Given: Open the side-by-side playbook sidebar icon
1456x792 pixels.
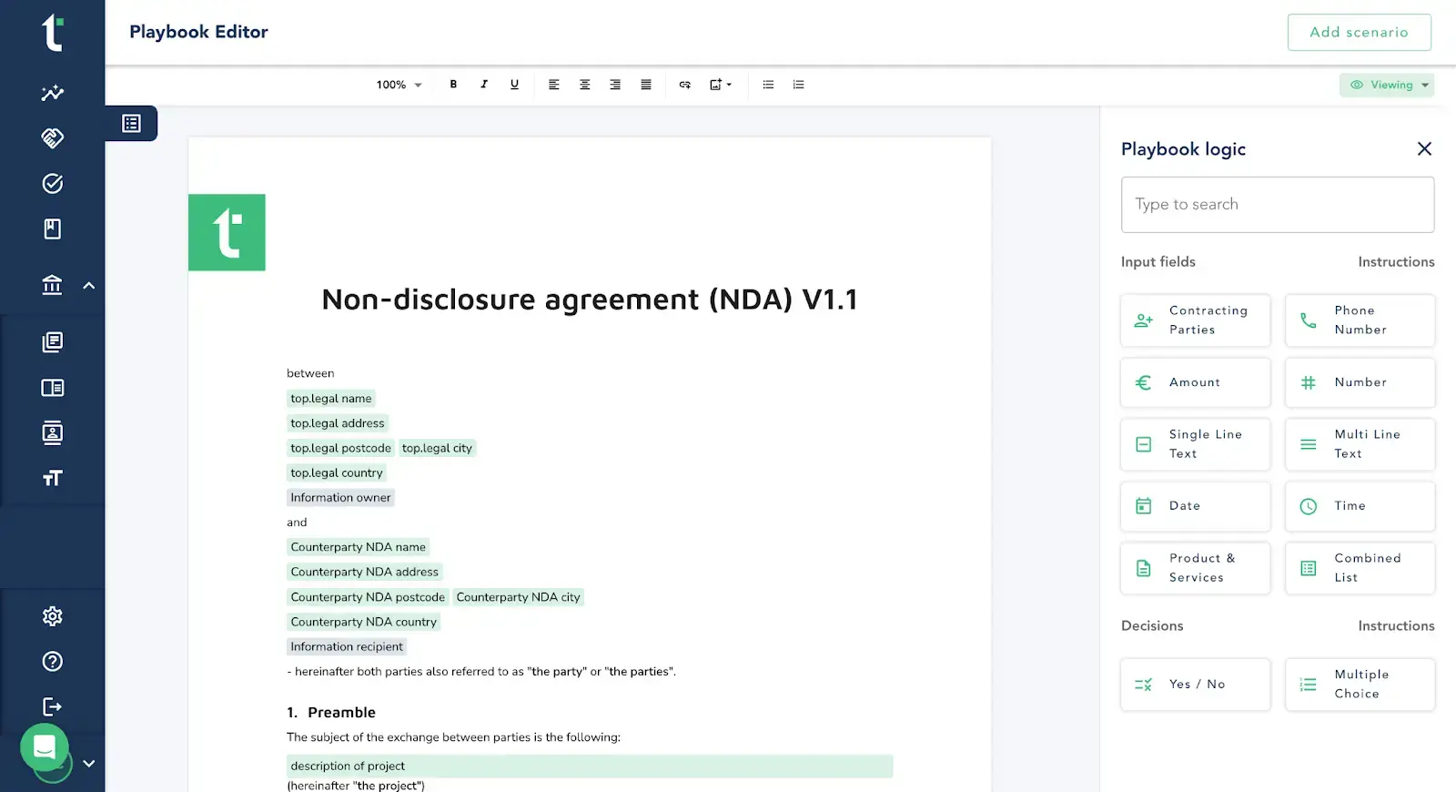Looking at the screenshot, I should point(53,388).
